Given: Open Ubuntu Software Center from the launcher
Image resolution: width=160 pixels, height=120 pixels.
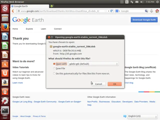Looking at the screenshot, I should (5, 64).
